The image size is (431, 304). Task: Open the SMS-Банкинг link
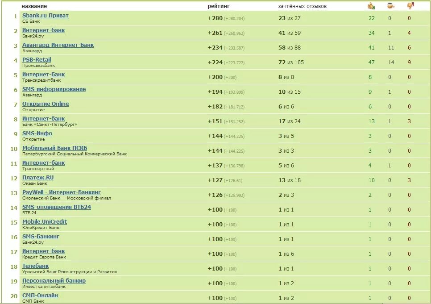41,236
